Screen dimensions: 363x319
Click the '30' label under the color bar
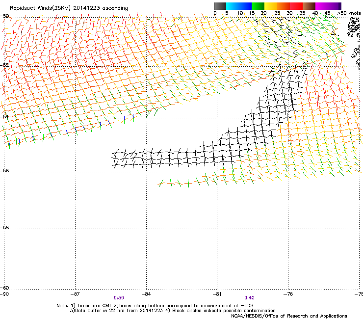pos(289,13)
